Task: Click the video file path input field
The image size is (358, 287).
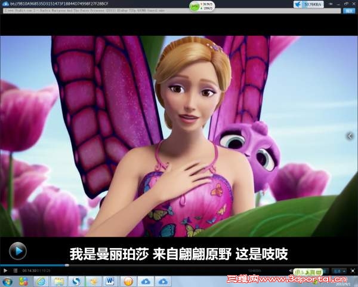Action: coord(172,11)
